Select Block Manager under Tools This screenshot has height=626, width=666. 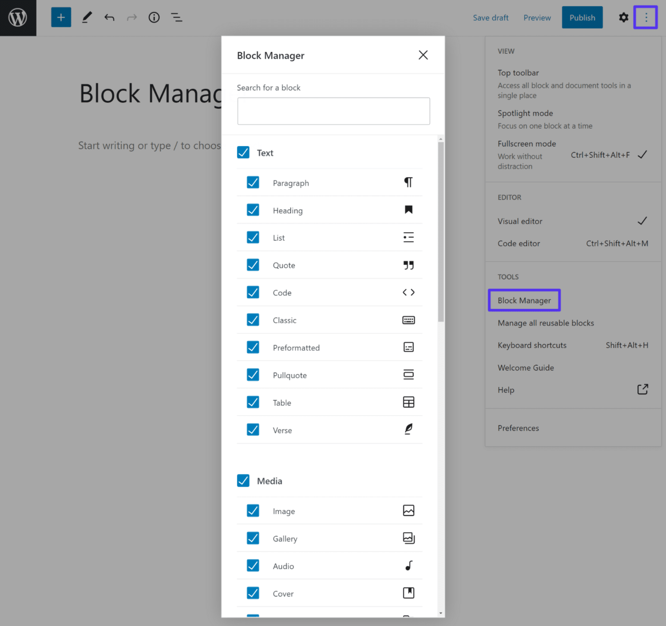click(524, 300)
